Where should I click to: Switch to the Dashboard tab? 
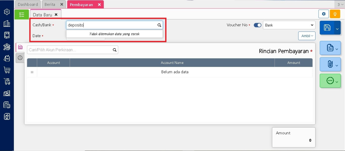click(28, 4)
